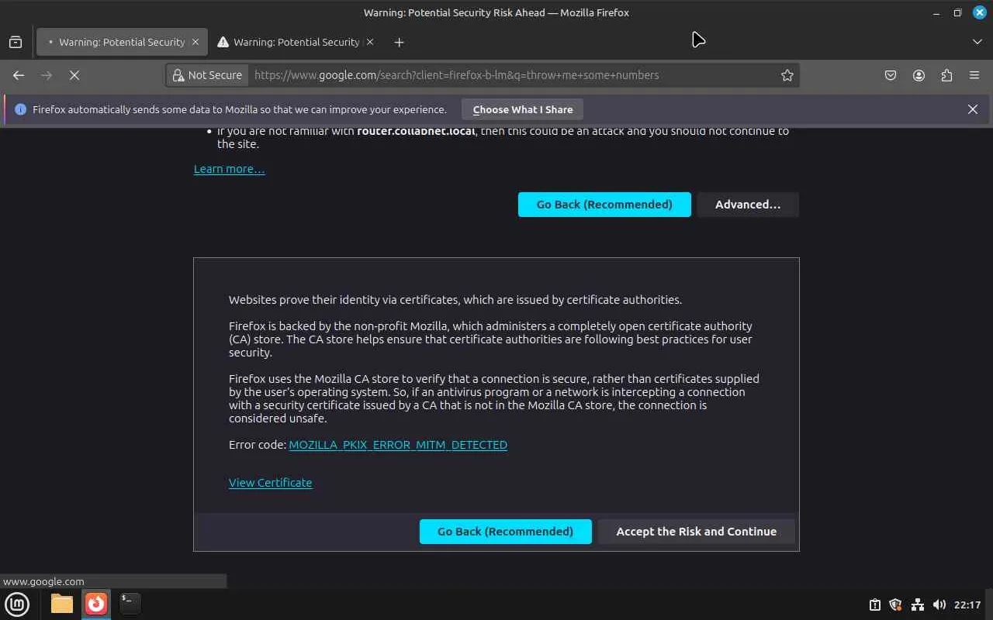Click the bold router.collabnet.local hostname text
This screenshot has width=993, height=620.
[416, 131]
